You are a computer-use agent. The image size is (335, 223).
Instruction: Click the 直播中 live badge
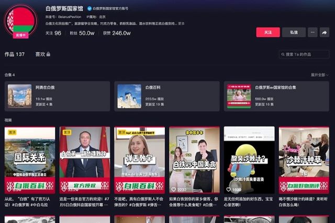[x=21, y=35]
